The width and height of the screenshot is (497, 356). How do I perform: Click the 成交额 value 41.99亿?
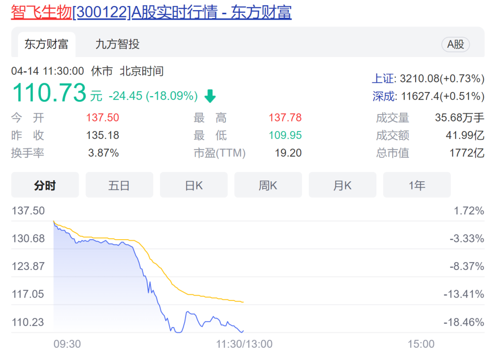click(465, 135)
